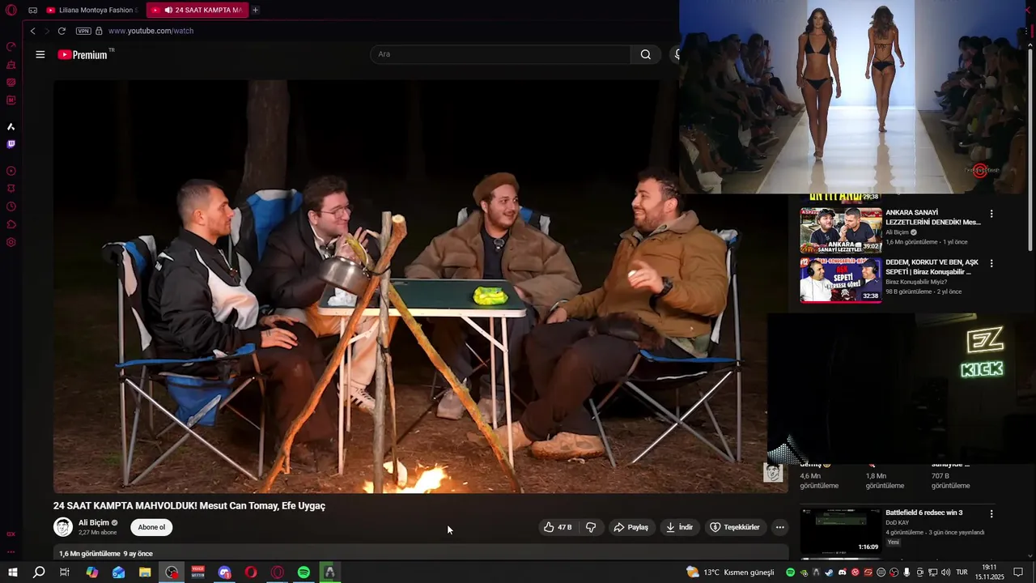Viewport: 1036px width, 583px height.
Task: Open the Twitch icon in Opera sidebar
Action: point(11,144)
